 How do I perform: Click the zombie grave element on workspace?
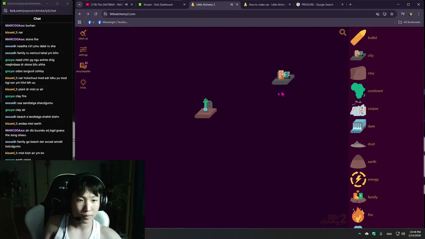coord(206,108)
